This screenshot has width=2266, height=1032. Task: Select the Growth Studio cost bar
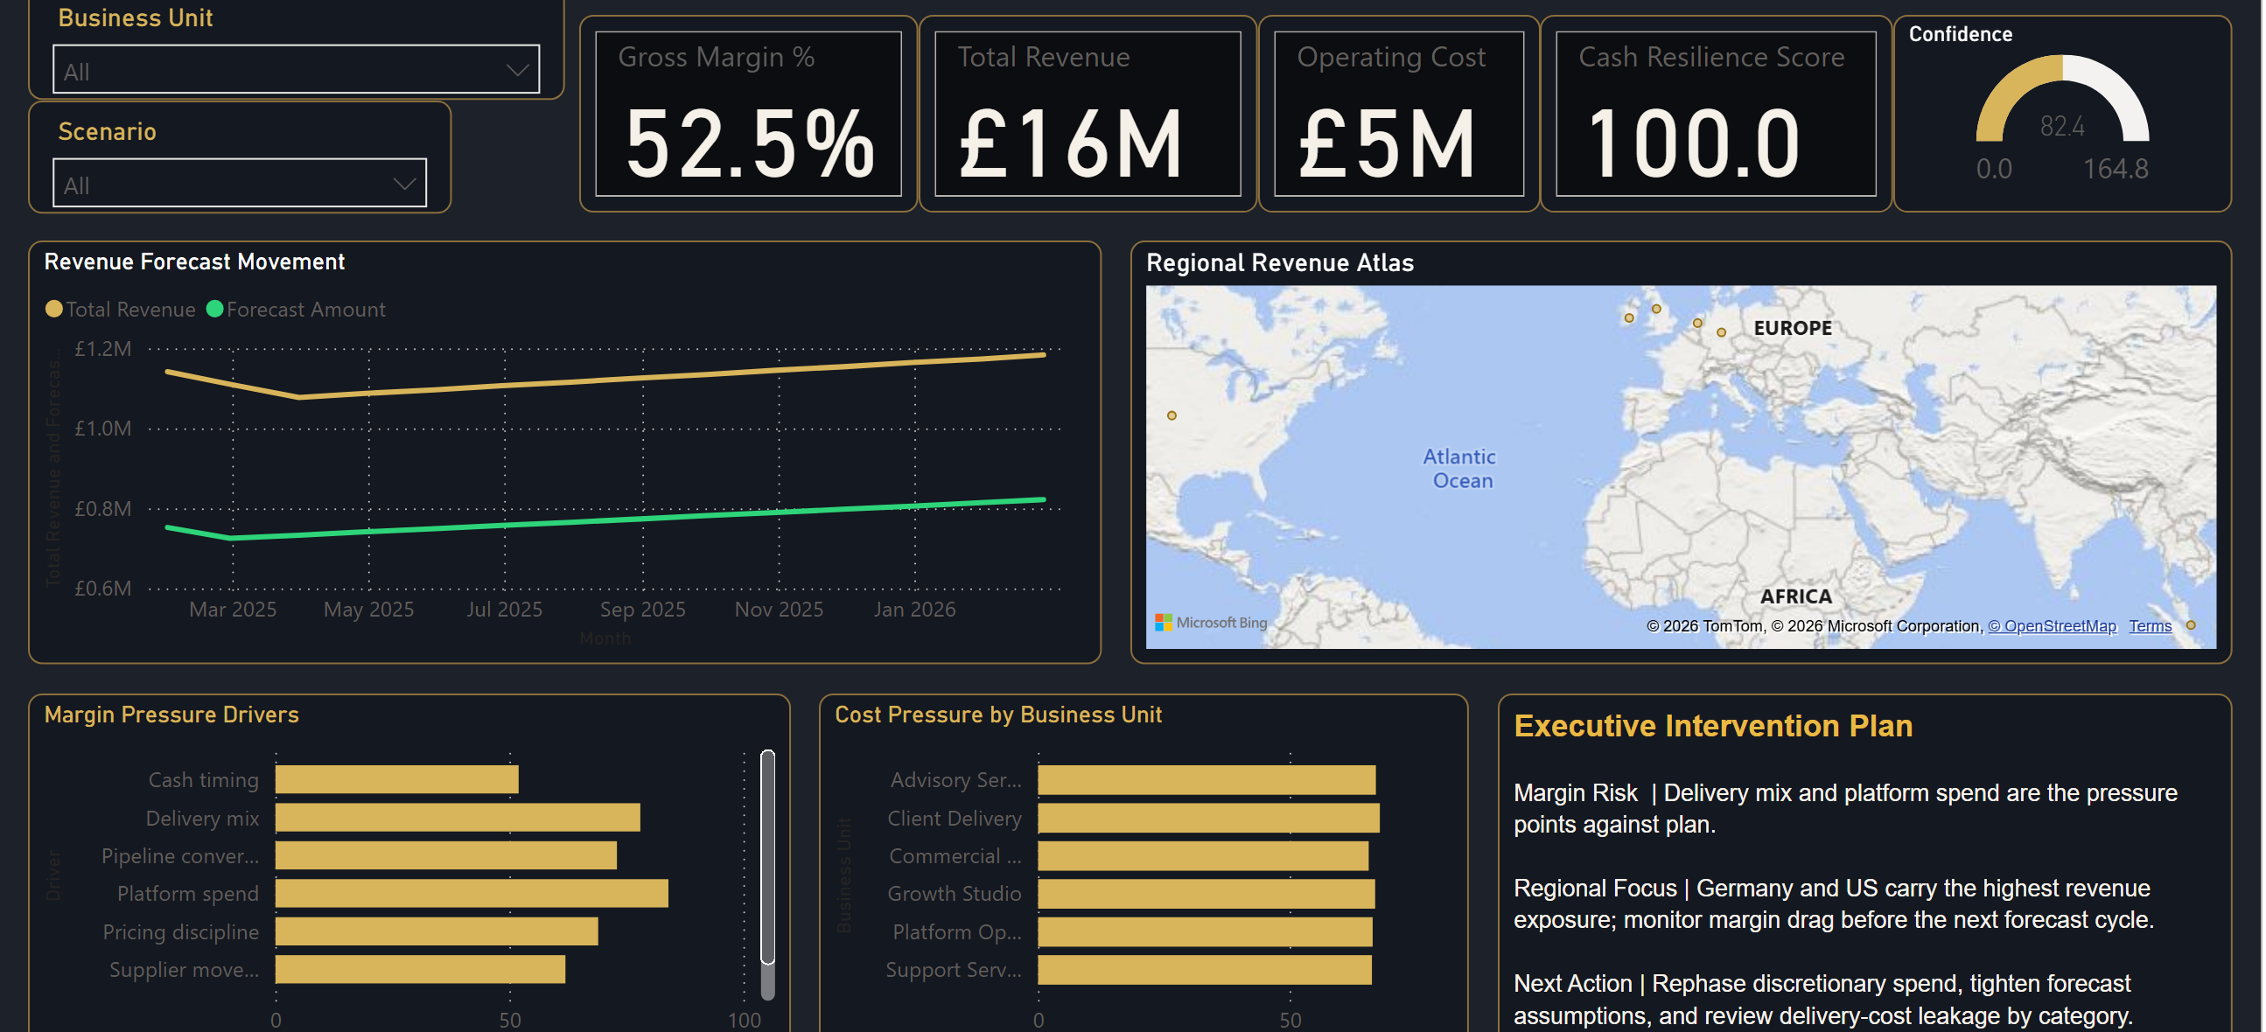[x=1206, y=893]
